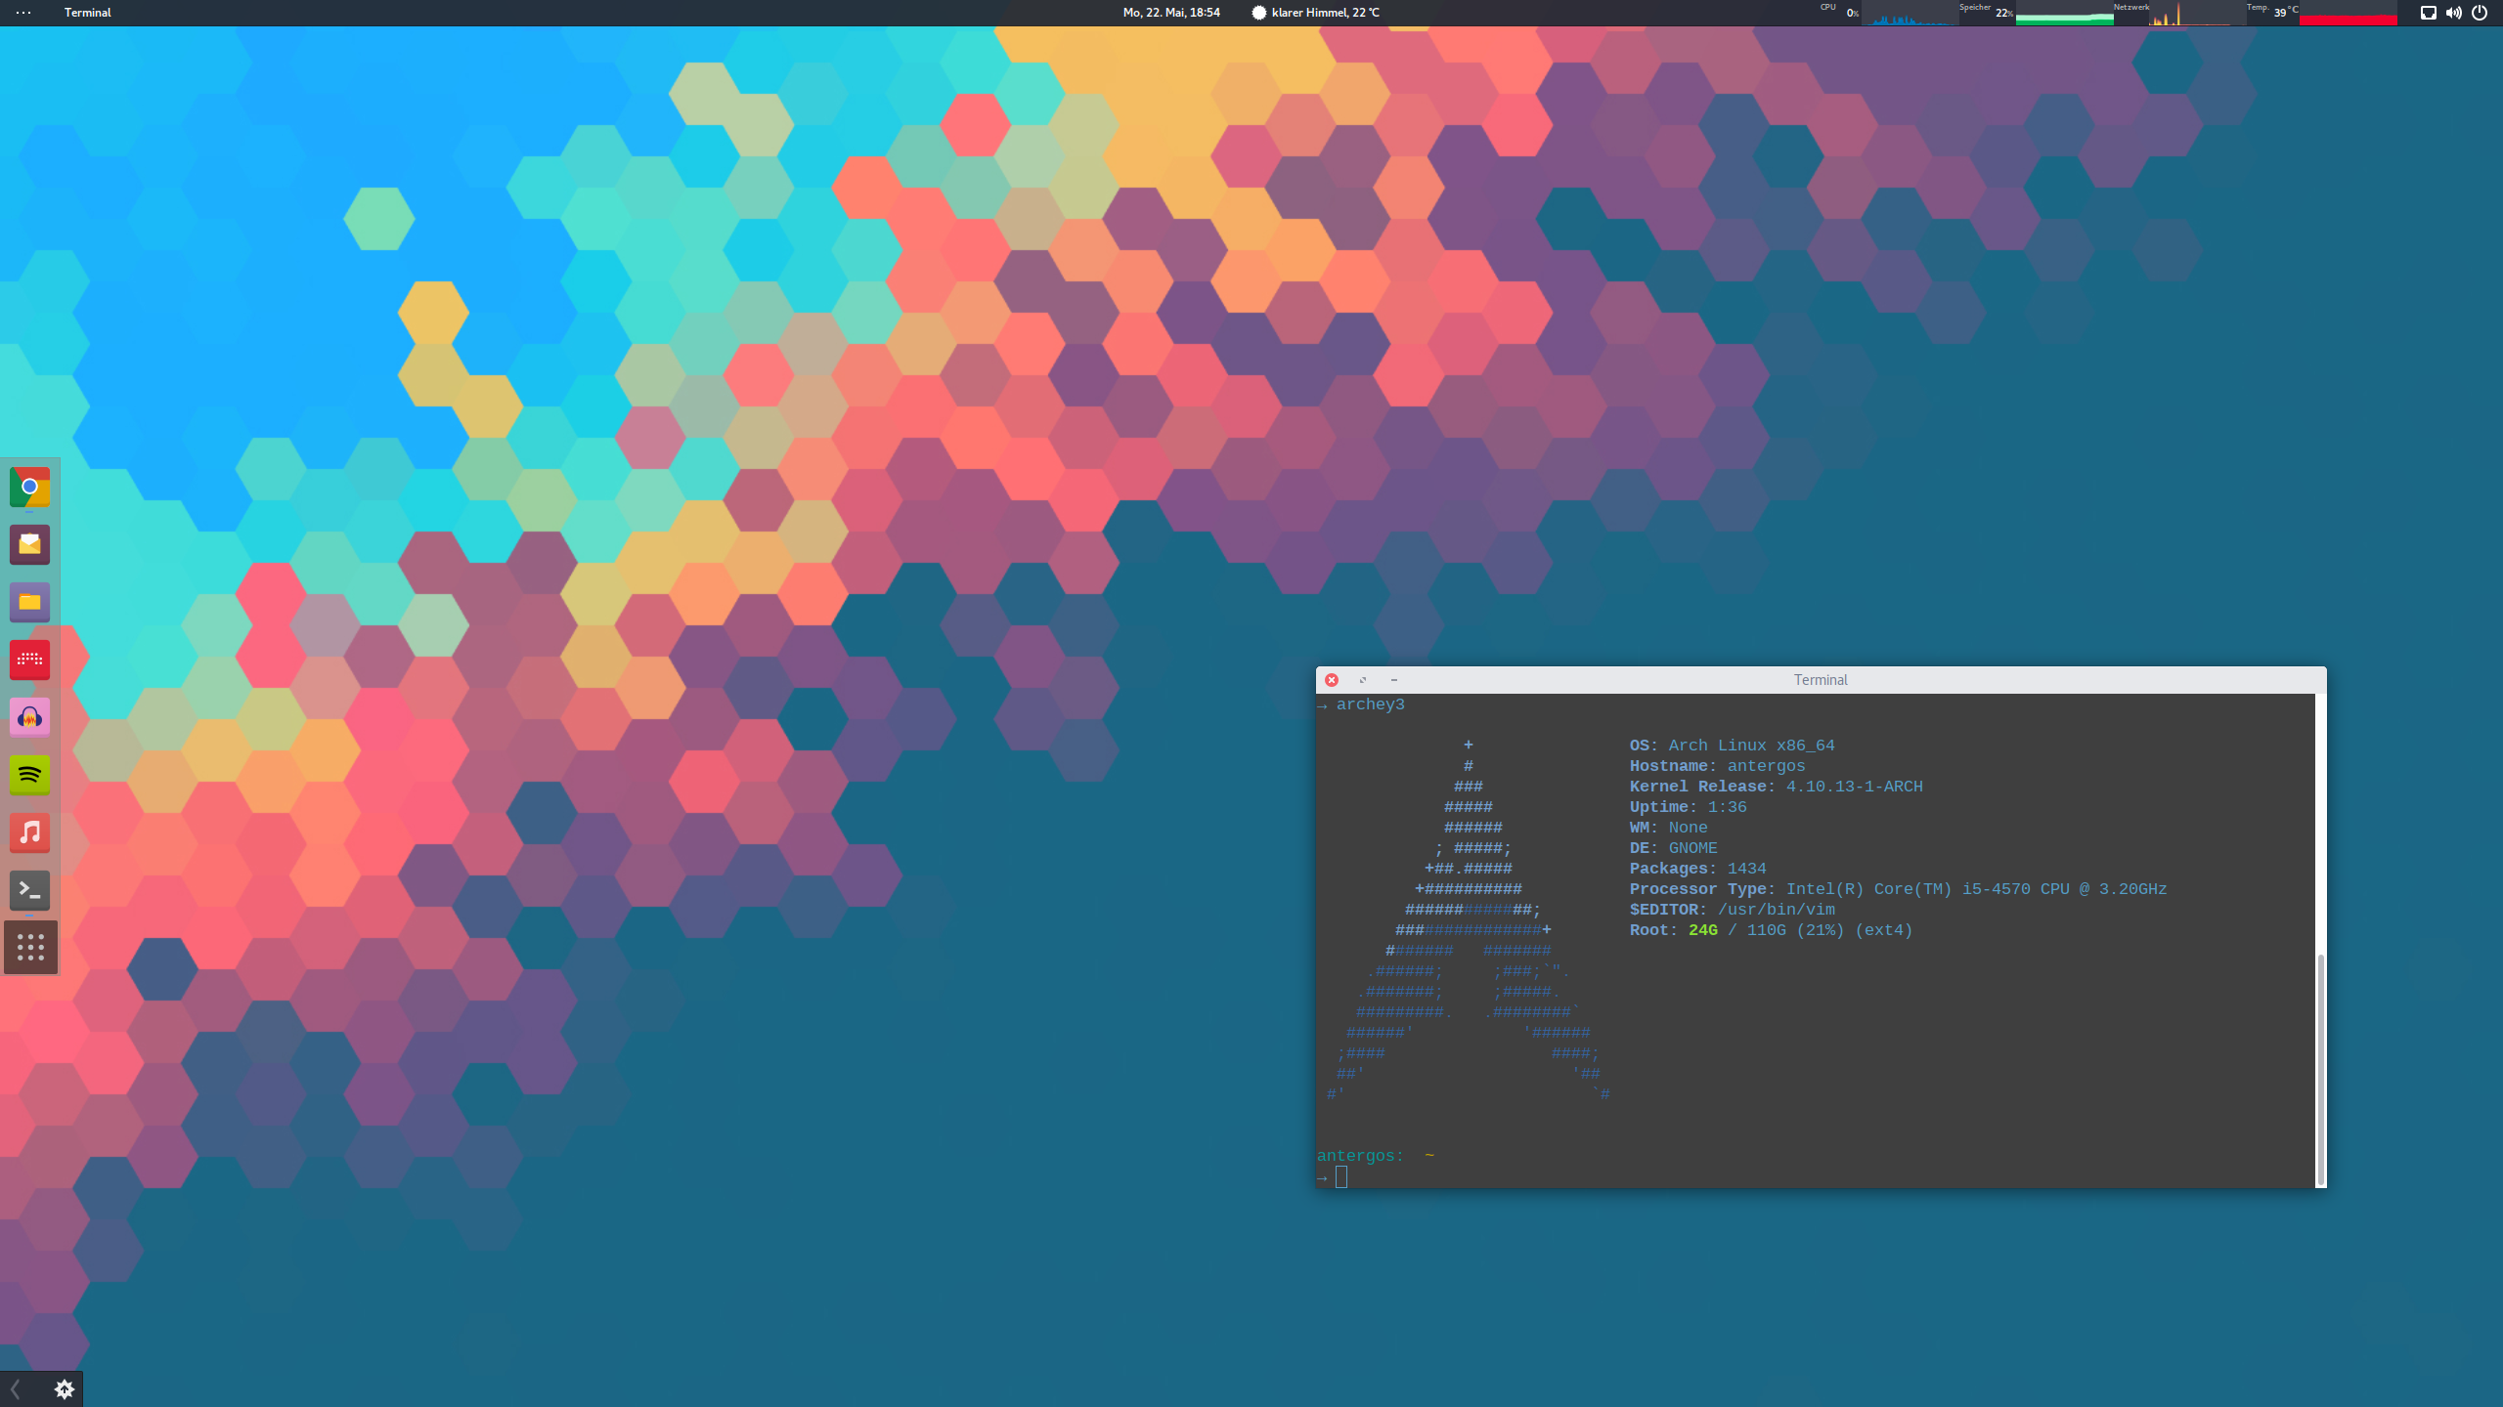Viewport: 2503px width, 1407px height.
Task: Click the volume speaker icon
Action: coord(2453,13)
